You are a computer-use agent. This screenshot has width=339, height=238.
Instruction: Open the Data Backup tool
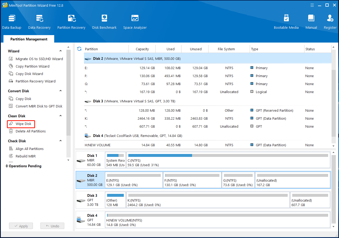pos(12,22)
